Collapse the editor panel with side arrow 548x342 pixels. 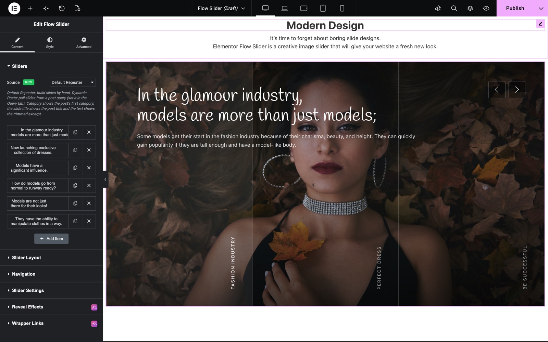(105, 179)
